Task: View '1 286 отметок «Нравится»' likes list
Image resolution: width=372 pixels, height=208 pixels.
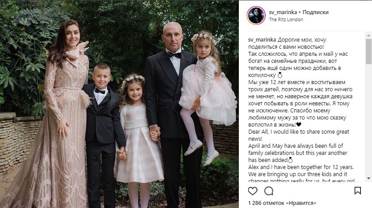Action: (x=282, y=203)
